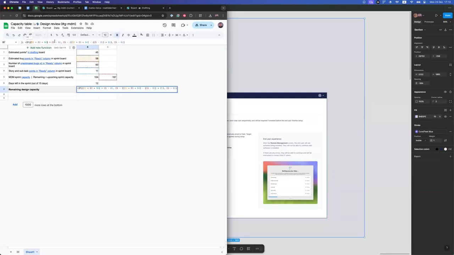Viewport: 454px width, 255px height.
Task: Open the Data menu in Sheets
Action: [56, 28]
